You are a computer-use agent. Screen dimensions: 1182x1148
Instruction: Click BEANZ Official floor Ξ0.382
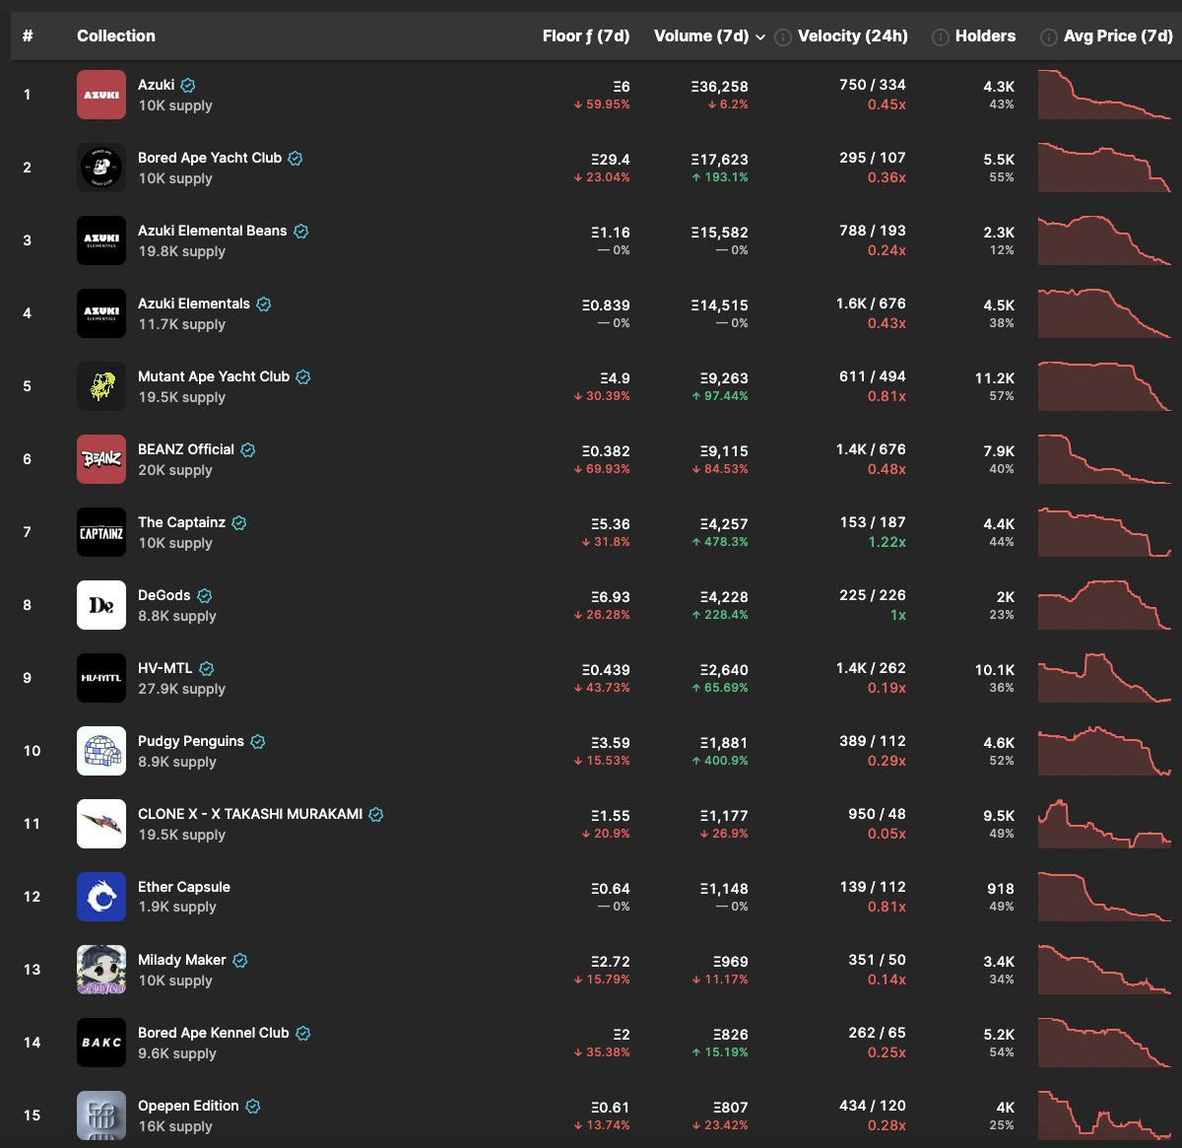coord(606,451)
